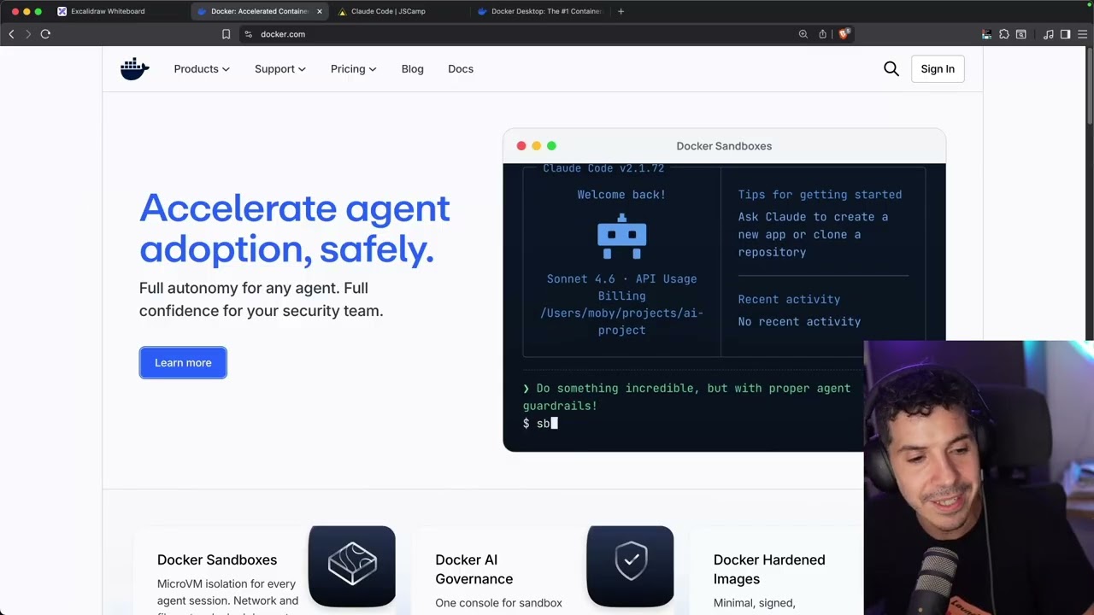1094x615 pixels.
Task: Maximize the browser window with green button
Action: click(x=38, y=11)
